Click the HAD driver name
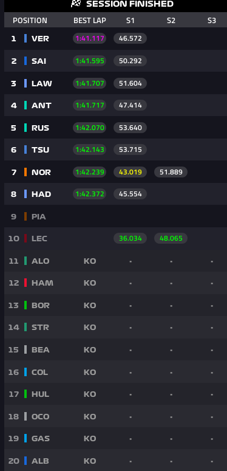Viewport: 227px width, 471px height. [x=41, y=194]
